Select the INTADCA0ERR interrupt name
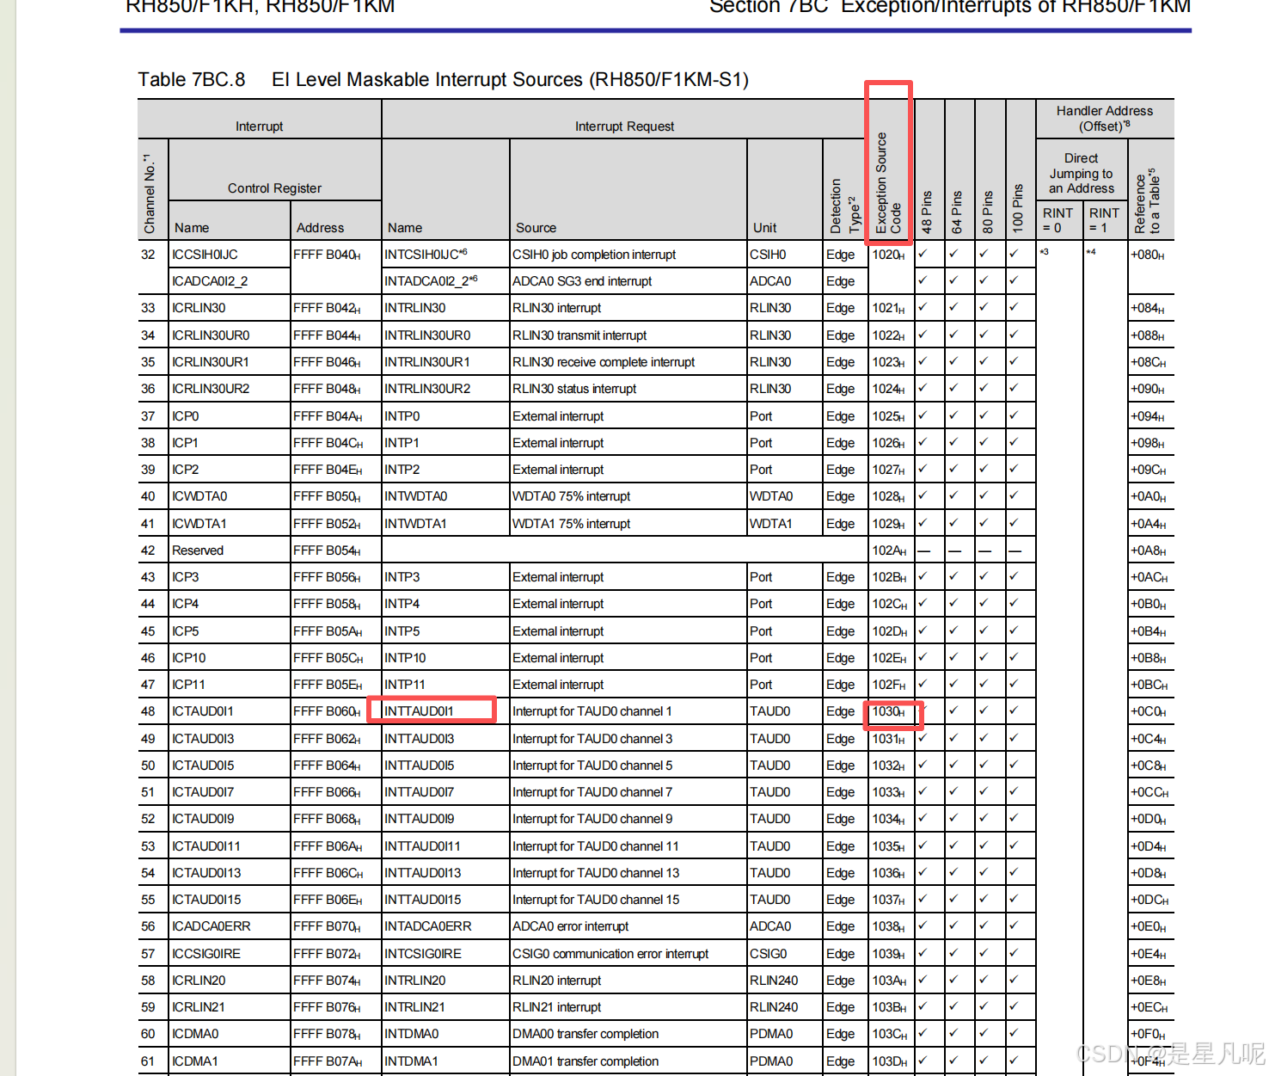This screenshot has width=1269, height=1076. coord(428,926)
